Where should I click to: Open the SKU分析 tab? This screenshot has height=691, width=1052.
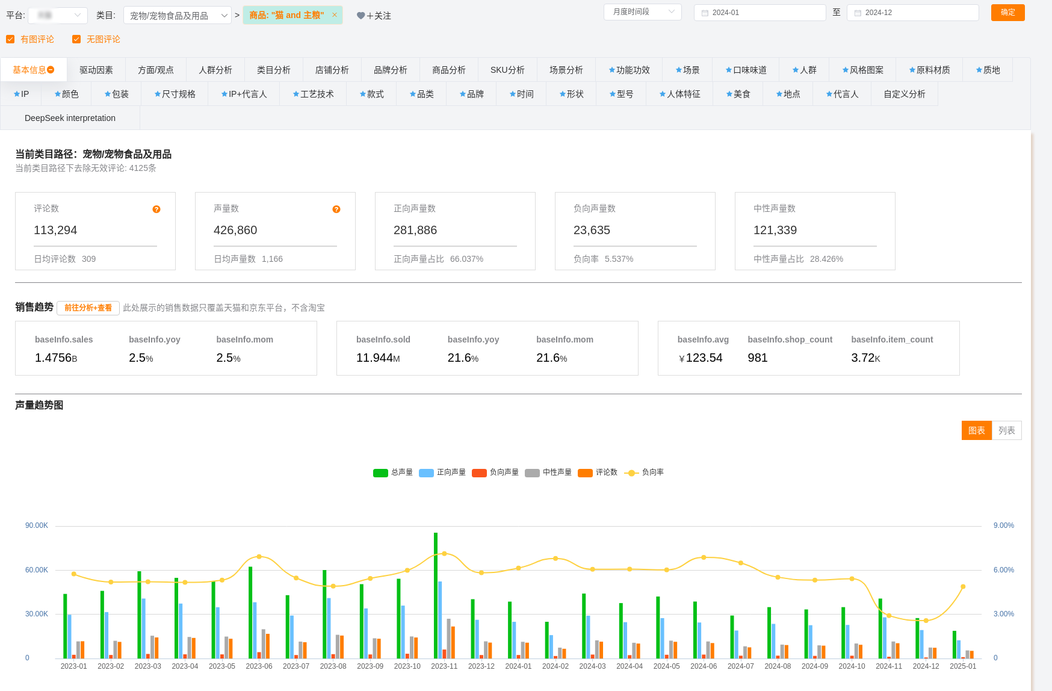tap(507, 70)
